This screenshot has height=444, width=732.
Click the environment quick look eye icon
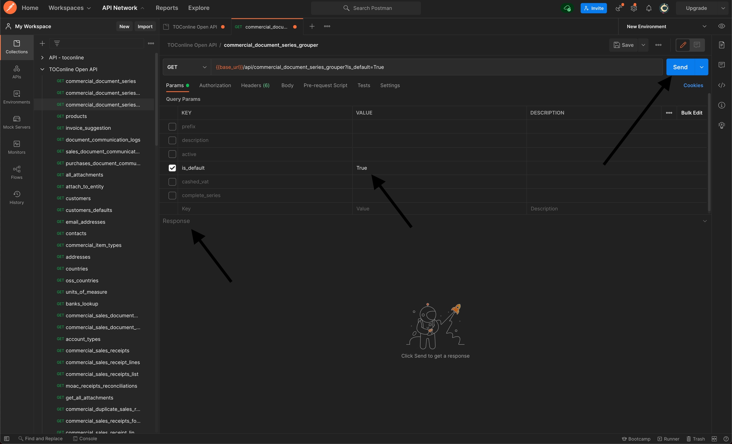point(722,26)
